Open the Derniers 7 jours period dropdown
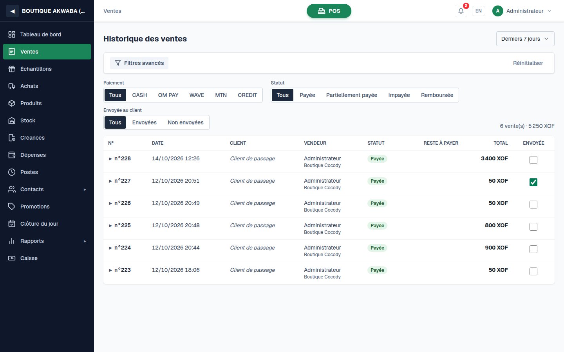This screenshot has width=564, height=352. tap(525, 39)
